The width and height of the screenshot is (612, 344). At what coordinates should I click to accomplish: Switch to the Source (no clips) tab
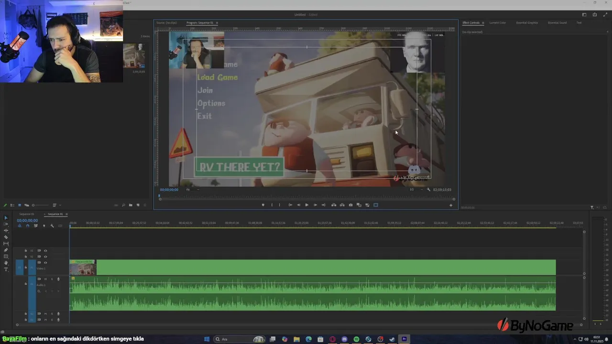[166, 23]
